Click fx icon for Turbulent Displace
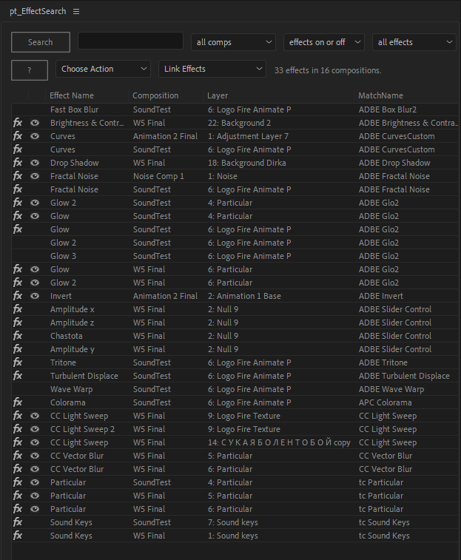The image size is (461, 560). (x=18, y=376)
